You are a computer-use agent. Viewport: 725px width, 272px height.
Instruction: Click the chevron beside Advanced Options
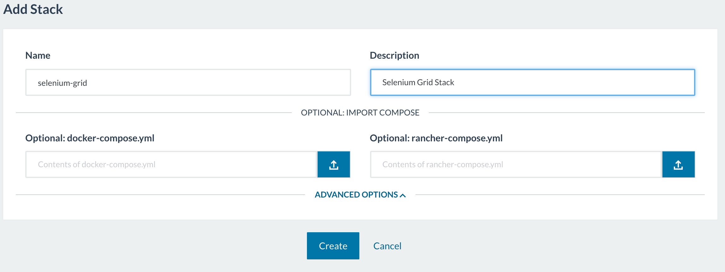403,195
